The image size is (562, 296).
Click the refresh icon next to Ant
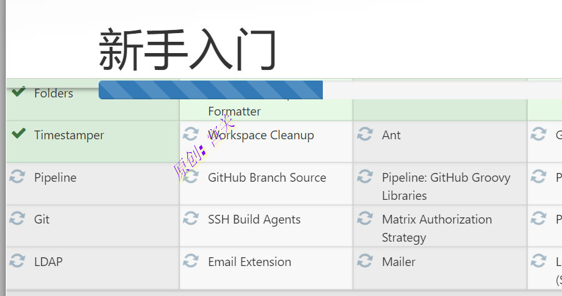pos(365,135)
